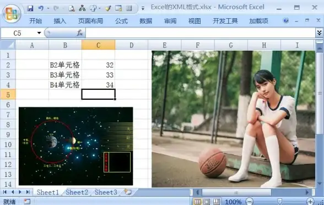Click the zoom slider handle
The image size is (324, 205).
[279, 201]
